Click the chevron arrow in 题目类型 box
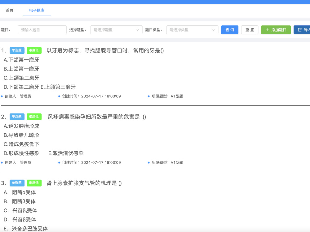This screenshot has width=310, height=232. [213, 30]
